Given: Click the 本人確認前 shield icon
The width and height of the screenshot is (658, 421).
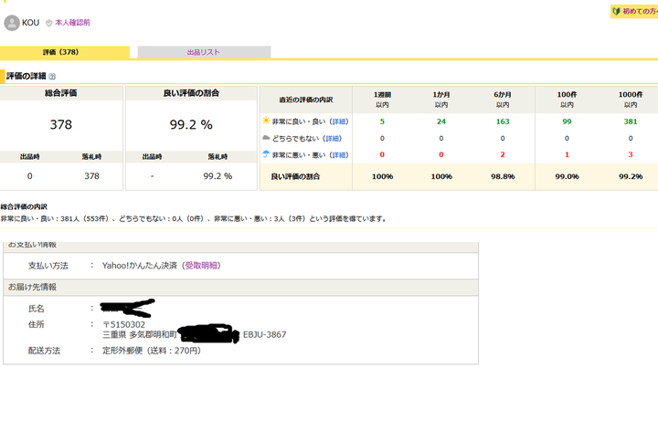Looking at the screenshot, I should tap(48, 23).
